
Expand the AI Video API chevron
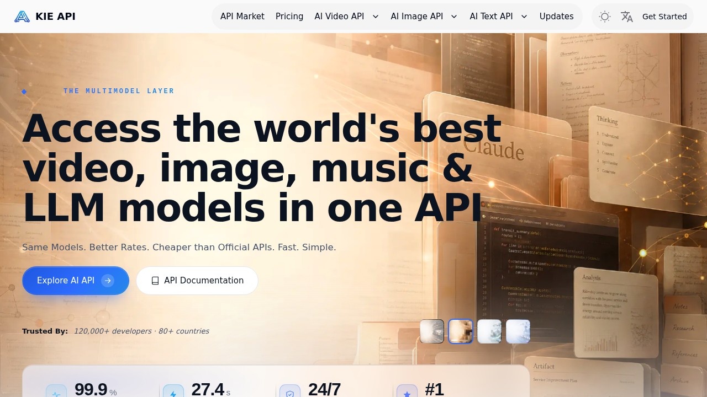(x=376, y=17)
